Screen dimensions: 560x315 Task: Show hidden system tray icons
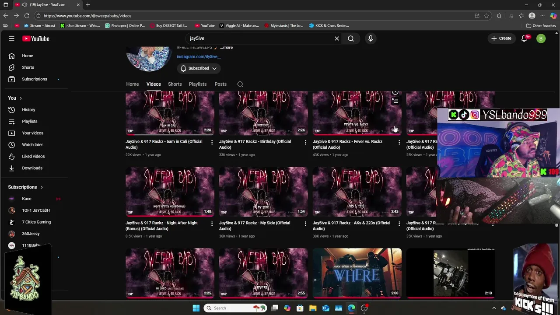point(494,308)
